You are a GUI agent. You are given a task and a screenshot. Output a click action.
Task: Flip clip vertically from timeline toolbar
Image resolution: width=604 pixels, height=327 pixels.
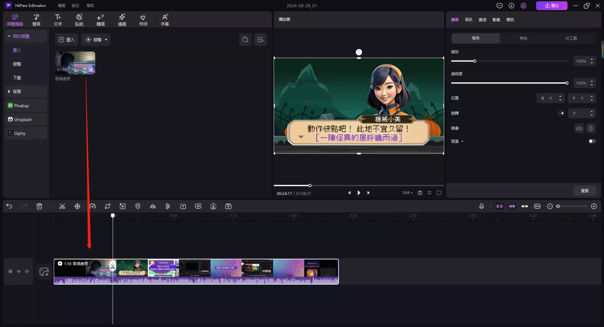tap(168, 206)
